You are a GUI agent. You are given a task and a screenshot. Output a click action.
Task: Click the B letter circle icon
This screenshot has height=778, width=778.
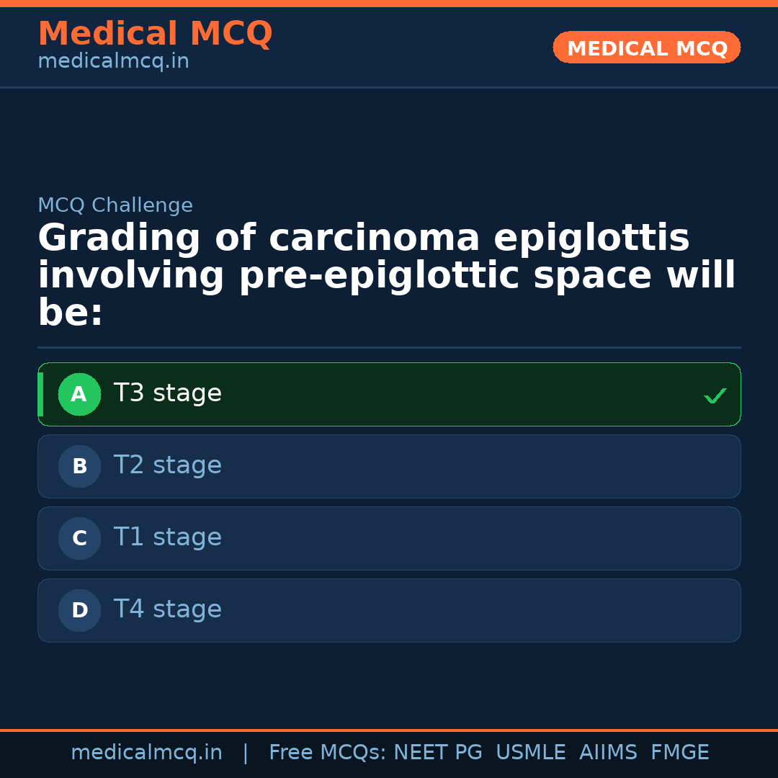click(x=79, y=467)
